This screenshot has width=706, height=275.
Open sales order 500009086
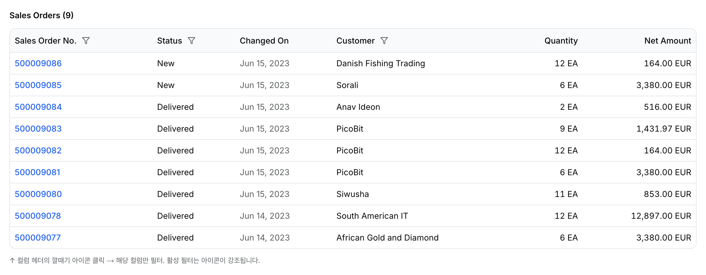click(x=38, y=63)
